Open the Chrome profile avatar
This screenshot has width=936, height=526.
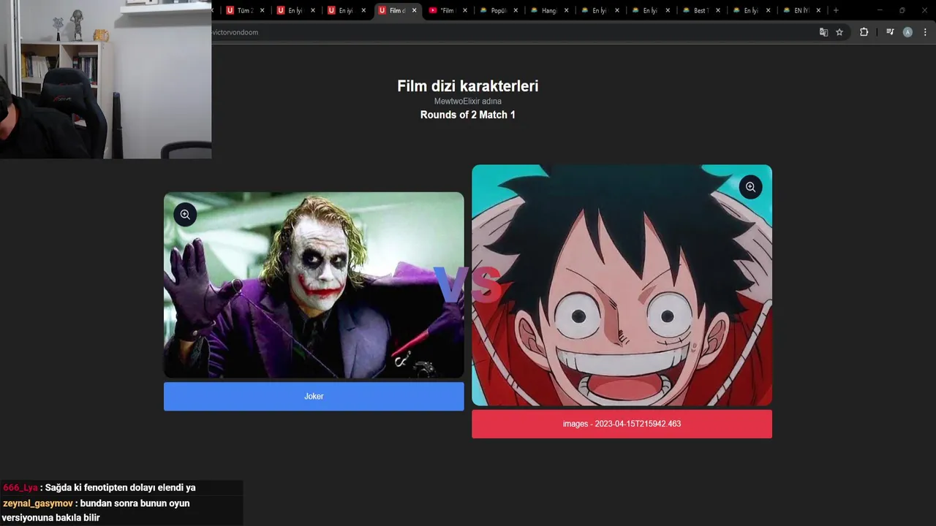[907, 32]
